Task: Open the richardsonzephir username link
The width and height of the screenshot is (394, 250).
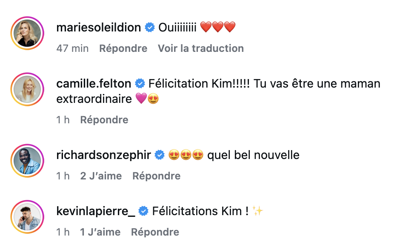Action: coord(103,155)
